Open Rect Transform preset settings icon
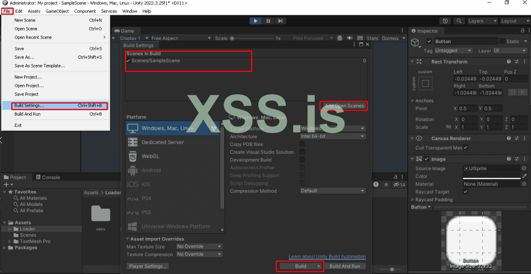This screenshot has height=274, width=531. (516, 62)
